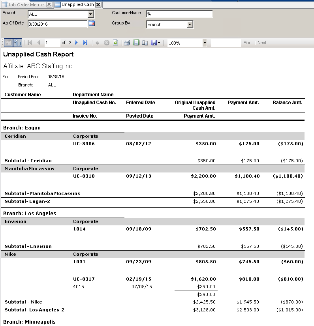Click the CustomerName input field
The image size is (314, 326).
(x=179, y=14)
